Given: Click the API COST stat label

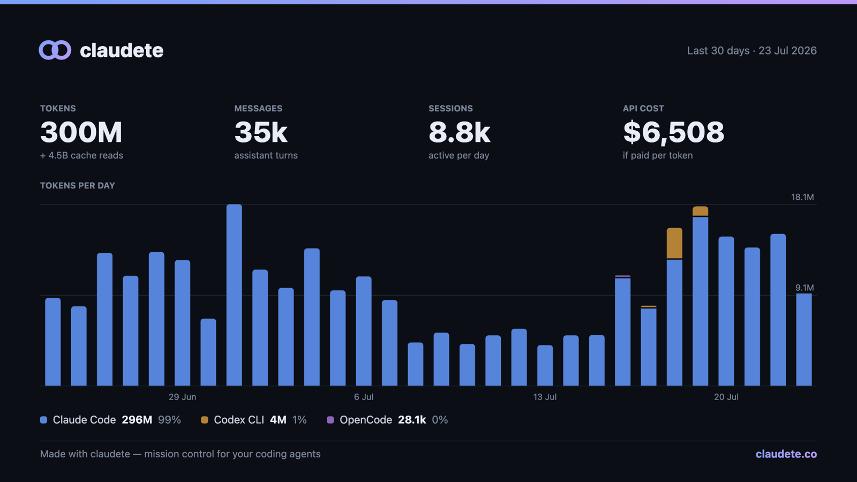Looking at the screenshot, I should (x=643, y=108).
